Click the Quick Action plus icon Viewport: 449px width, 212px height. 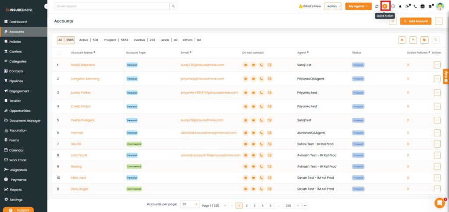[x=385, y=6]
